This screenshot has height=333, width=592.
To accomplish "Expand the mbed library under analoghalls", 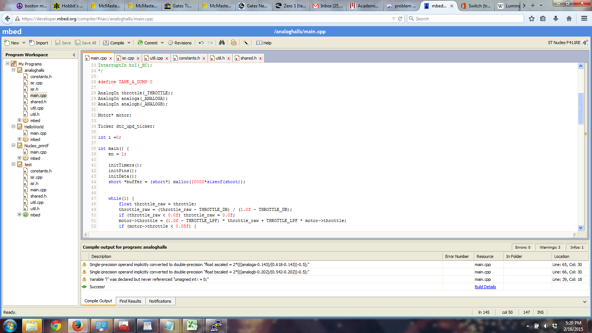I will (19, 120).
